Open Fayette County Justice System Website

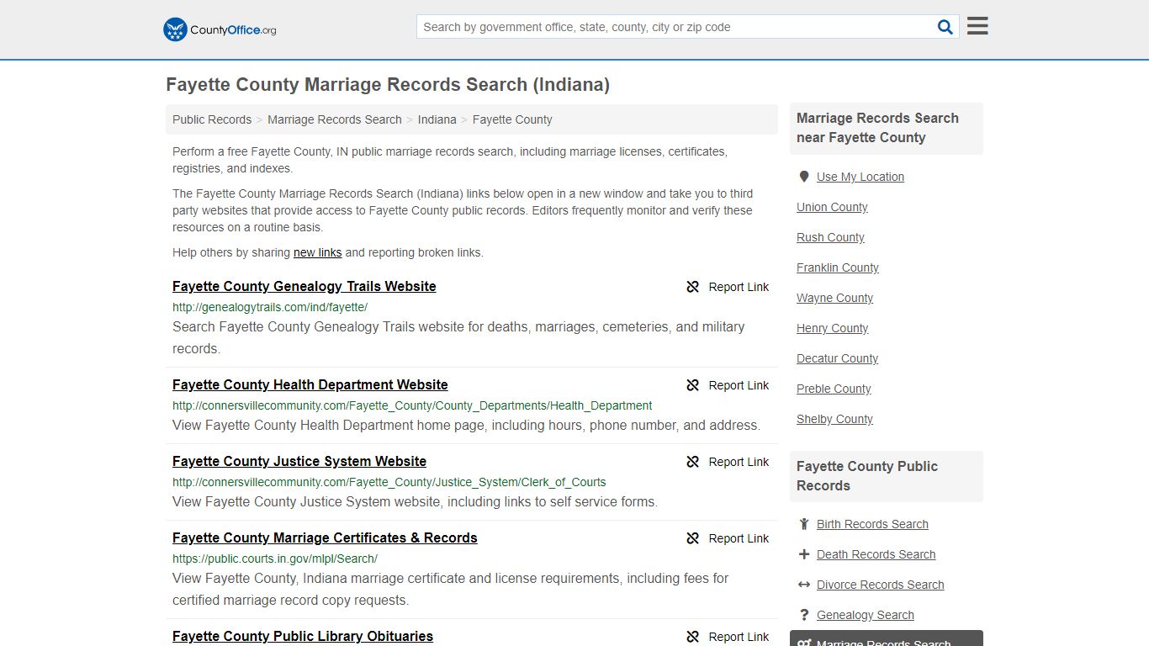[x=299, y=462]
